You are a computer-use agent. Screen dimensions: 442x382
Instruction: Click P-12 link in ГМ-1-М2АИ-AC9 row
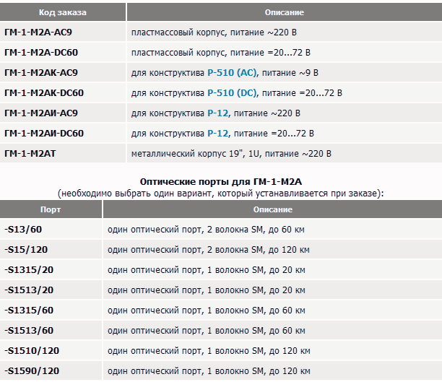(218, 113)
